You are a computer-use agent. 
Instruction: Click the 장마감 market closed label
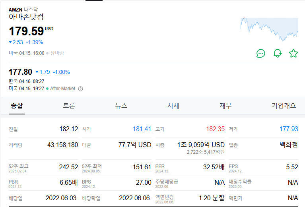click(57, 53)
